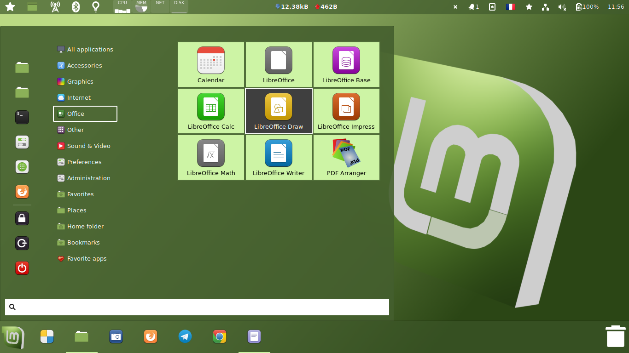
Task: Select the Accessories category
Action: click(85, 65)
